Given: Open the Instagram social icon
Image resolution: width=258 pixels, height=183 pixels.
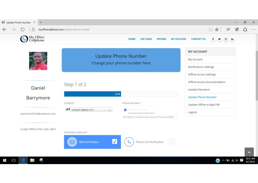Looking at the screenshot, I should [x=226, y=39].
